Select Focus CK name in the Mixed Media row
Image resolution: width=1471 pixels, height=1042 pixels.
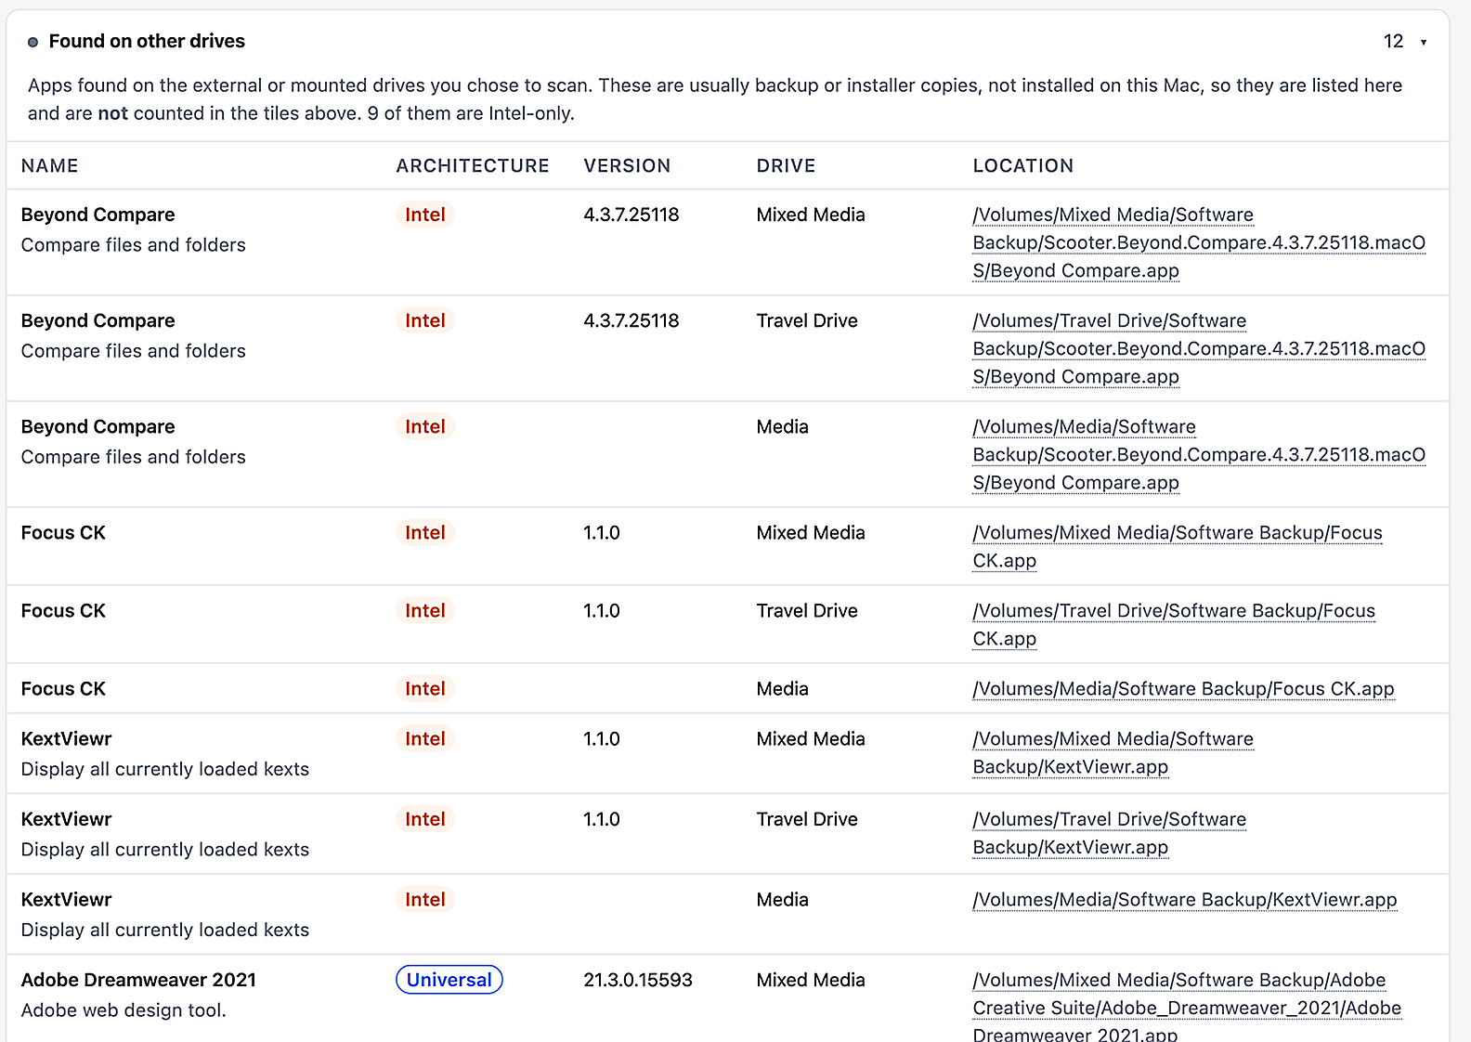(63, 532)
